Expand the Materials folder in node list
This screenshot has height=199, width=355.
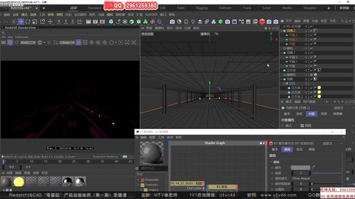click(x=138, y=180)
